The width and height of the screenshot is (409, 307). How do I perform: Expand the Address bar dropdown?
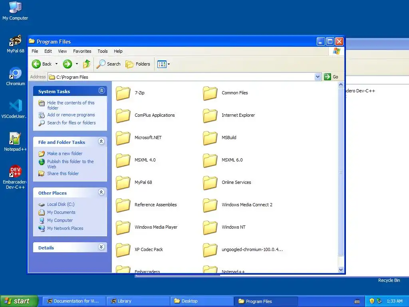pos(318,77)
